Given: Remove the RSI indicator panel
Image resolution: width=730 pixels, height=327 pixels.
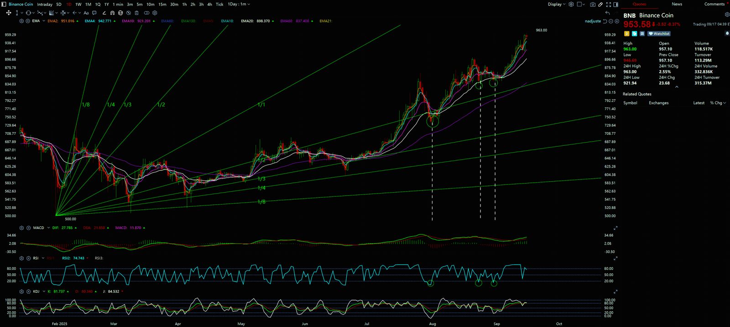Looking at the screenshot, I should point(28,258).
